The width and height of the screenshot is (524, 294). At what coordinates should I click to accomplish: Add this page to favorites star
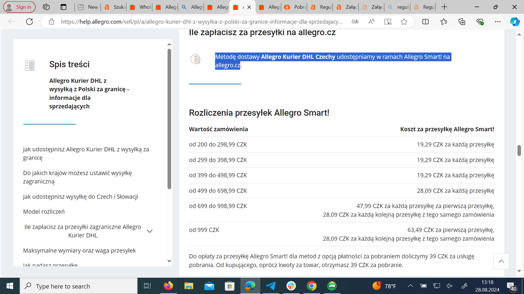pyautogui.click(x=404, y=21)
